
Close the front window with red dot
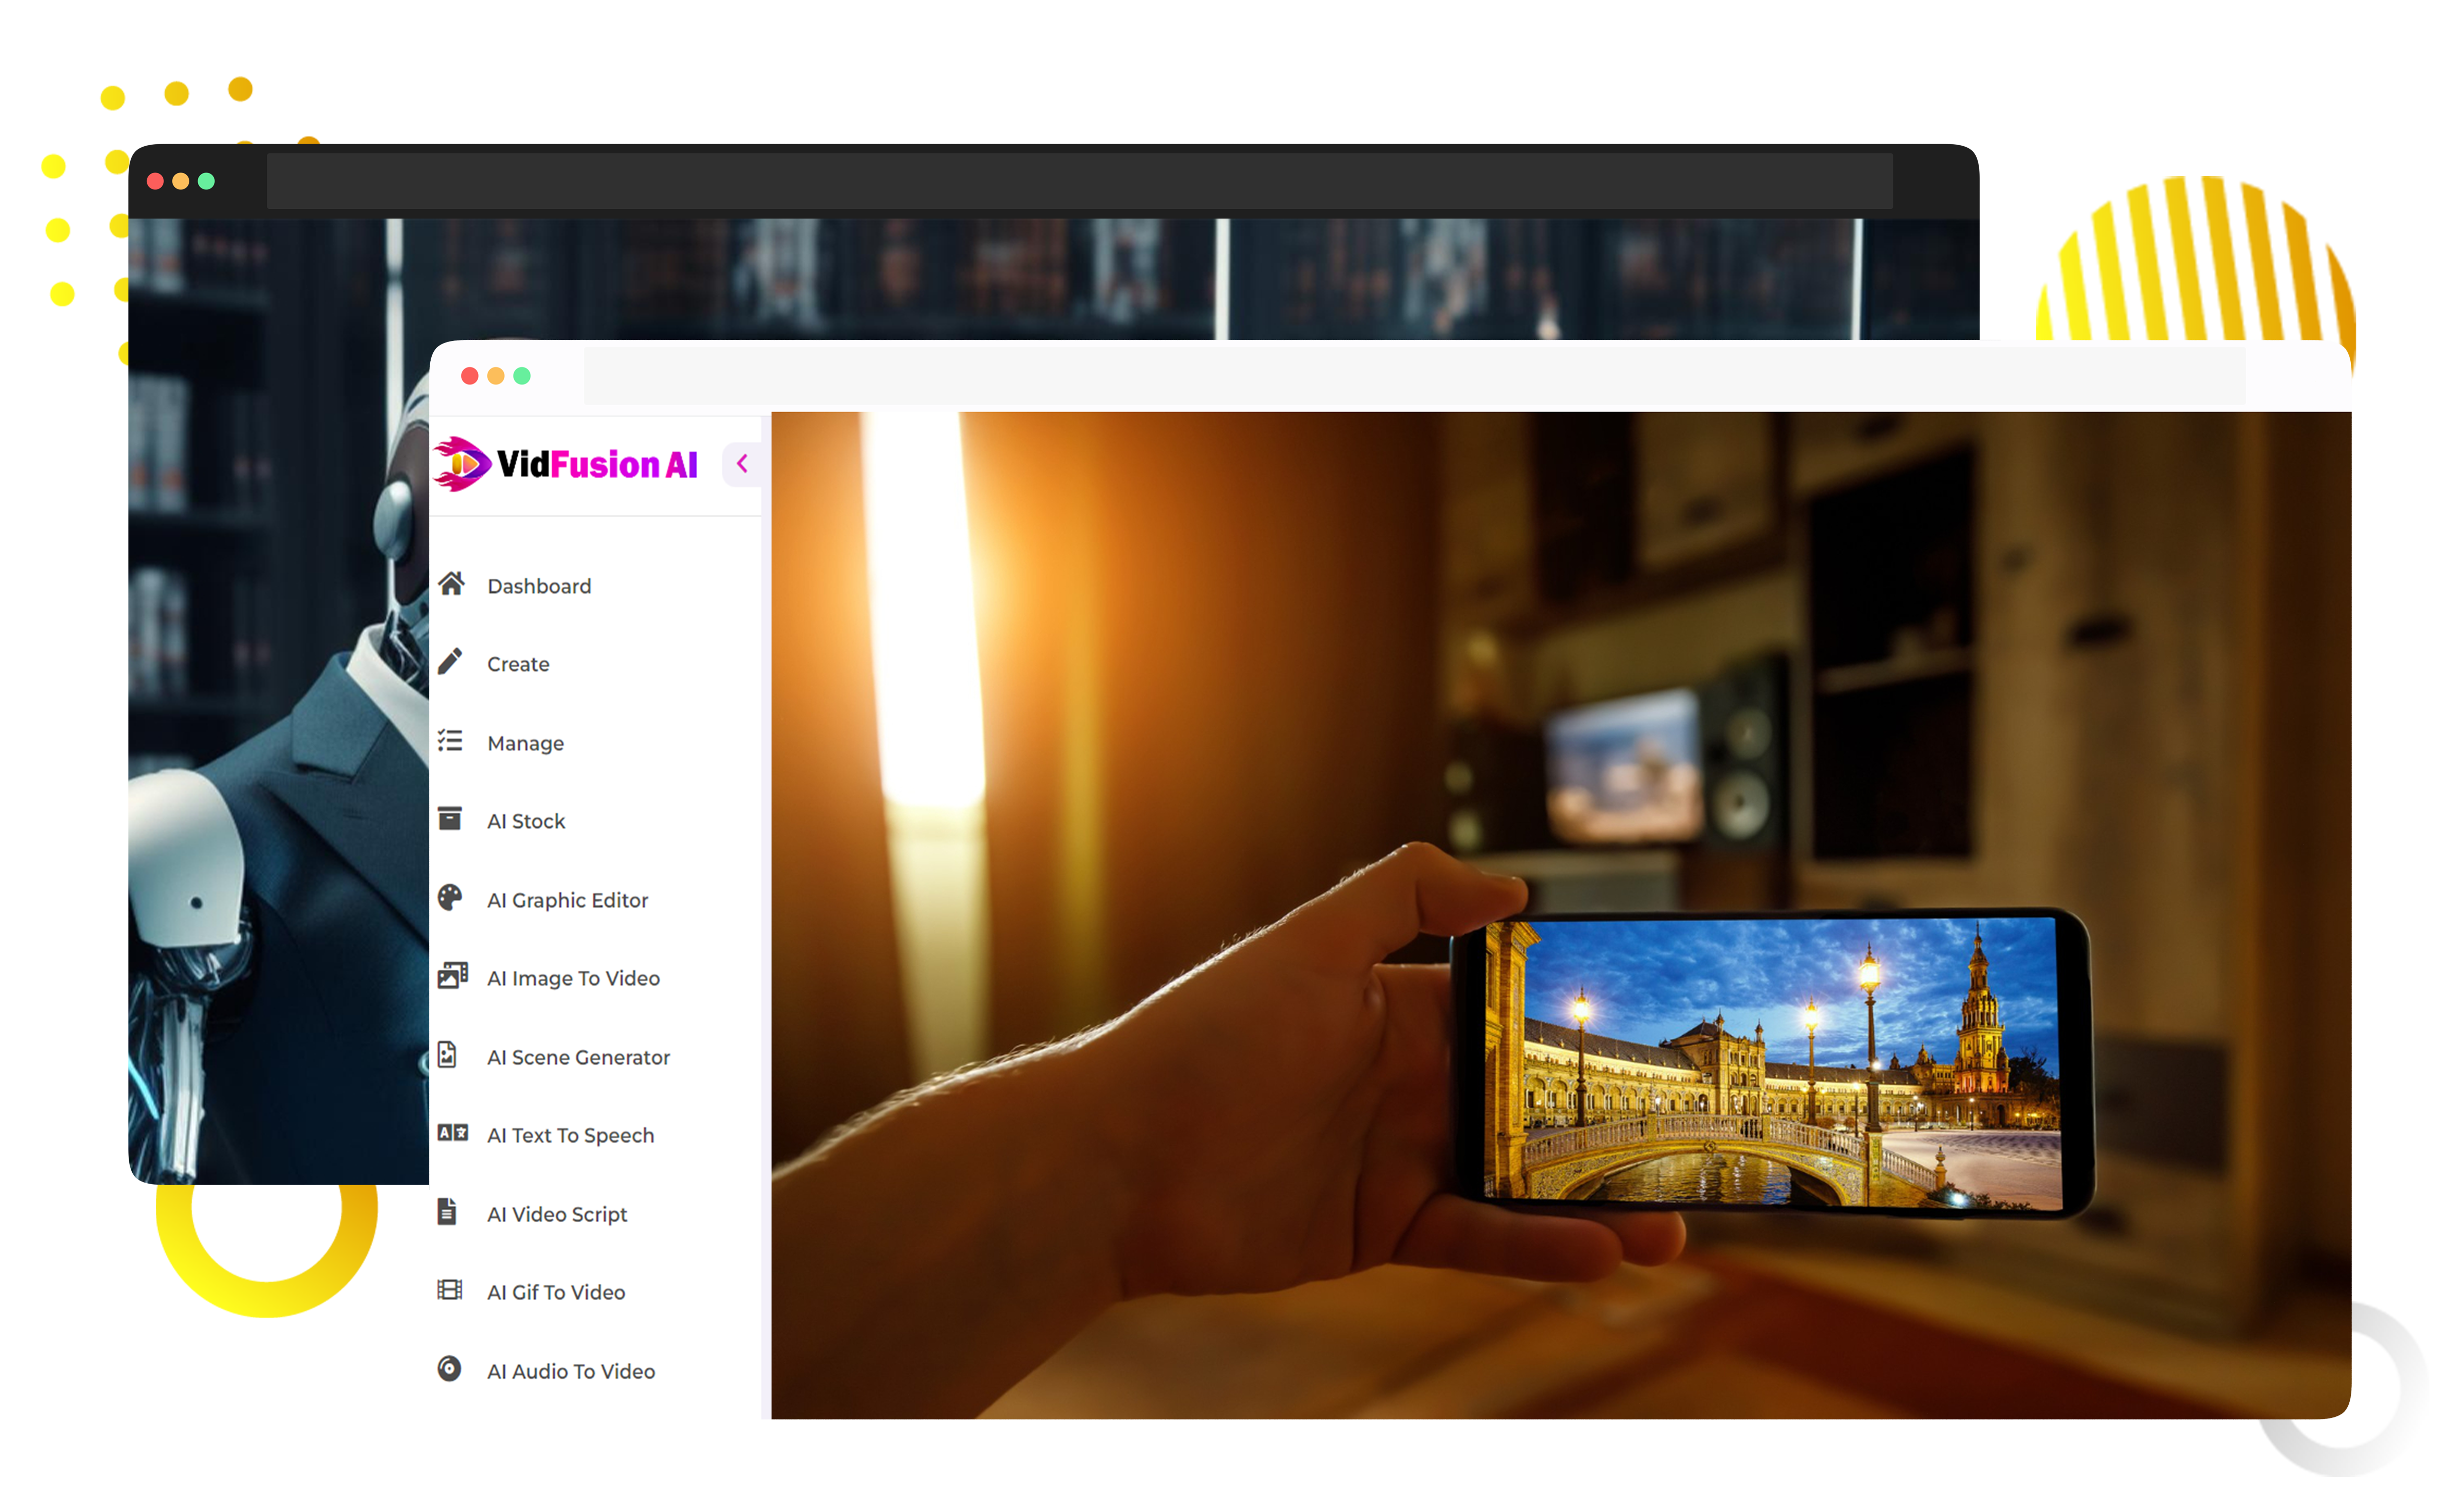pyautogui.click(x=470, y=376)
